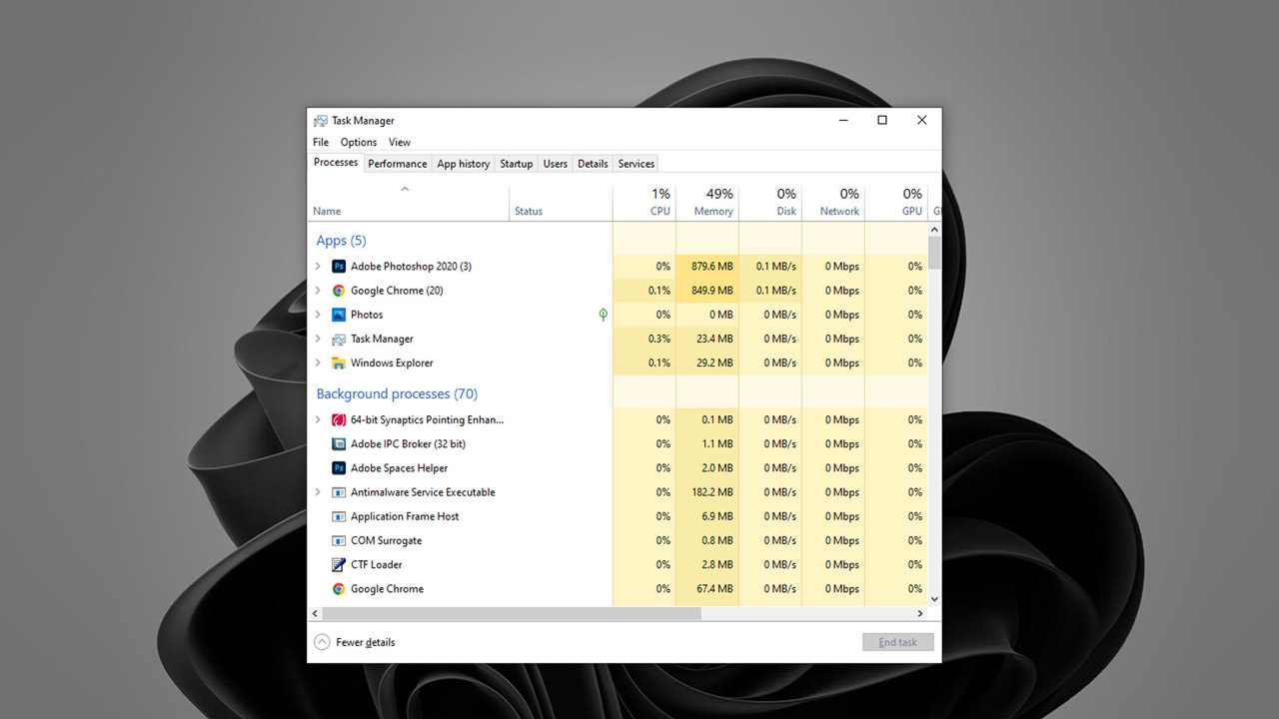Screen dimensions: 1279x719
Task: Sort processes by the Memory column header
Action: tap(707, 203)
